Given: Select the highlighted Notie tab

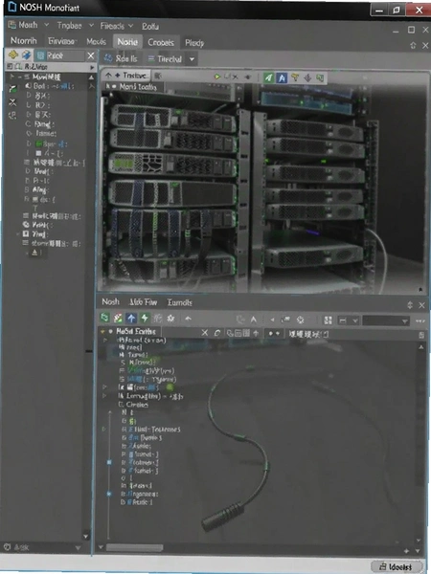Looking at the screenshot, I should tap(127, 42).
